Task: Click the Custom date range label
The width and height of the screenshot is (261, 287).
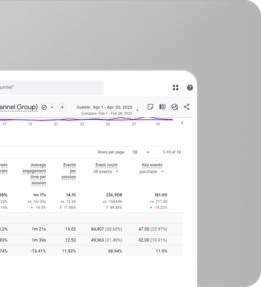Action: point(83,107)
